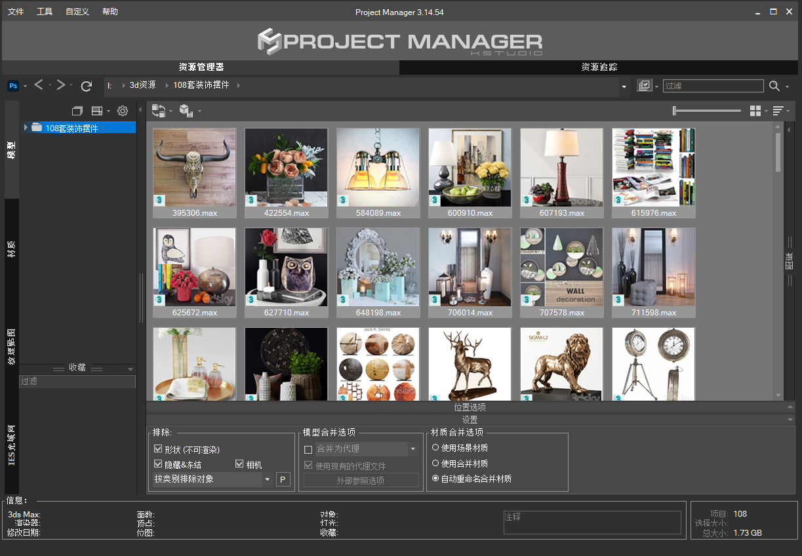Switch to the 资源追踪 tab
This screenshot has width=802, height=556.
coord(599,67)
